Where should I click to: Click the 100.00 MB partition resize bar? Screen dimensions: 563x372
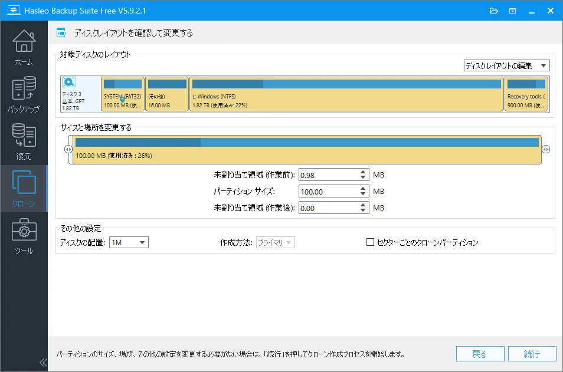tap(307, 150)
